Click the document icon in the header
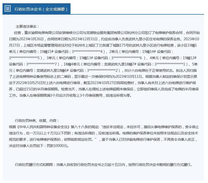 (x=8, y=9)
